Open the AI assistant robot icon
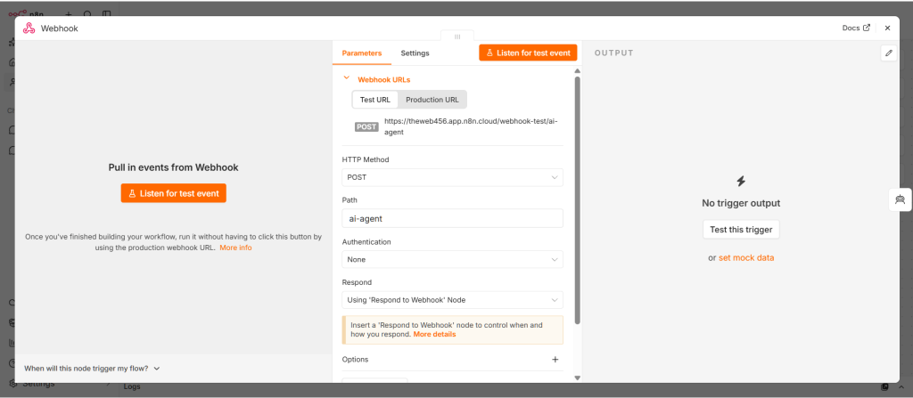Image resolution: width=913 pixels, height=398 pixels. (x=901, y=200)
